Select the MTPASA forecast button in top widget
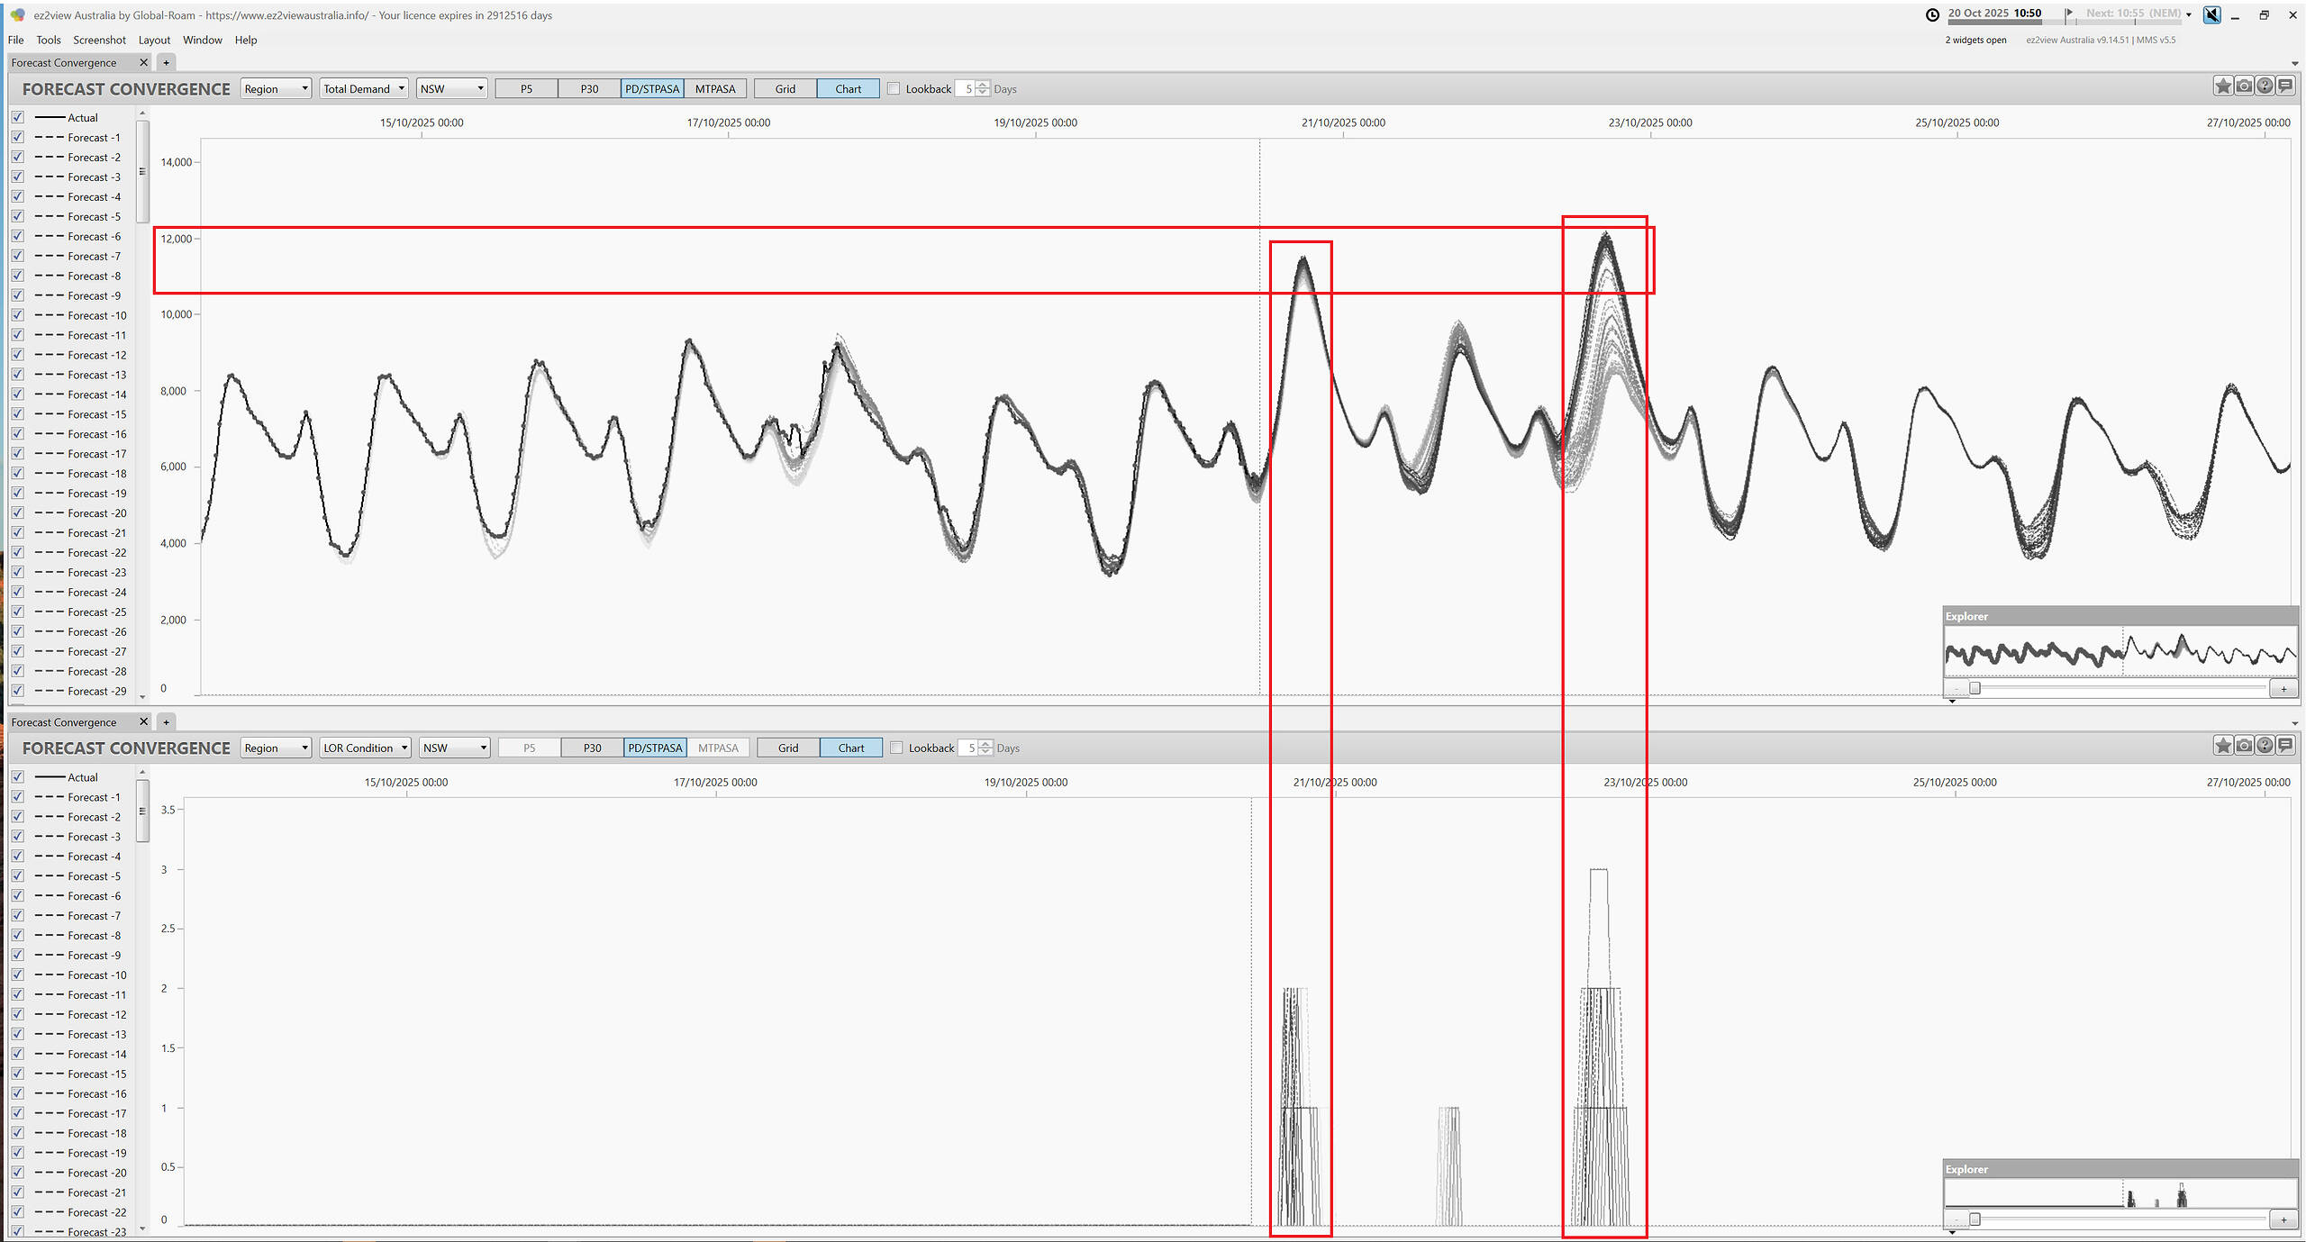The width and height of the screenshot is (2306, 1242). [x=715, y=89]
